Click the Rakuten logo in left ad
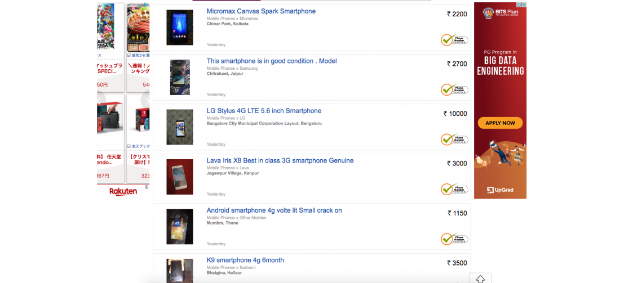The height and width of the screenshot is (283, 620). click(x=123, y=191)
